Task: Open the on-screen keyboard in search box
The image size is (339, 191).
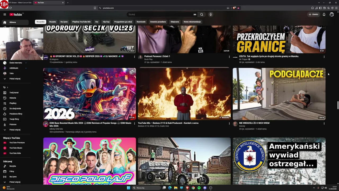Action: (x=195, y=15)
